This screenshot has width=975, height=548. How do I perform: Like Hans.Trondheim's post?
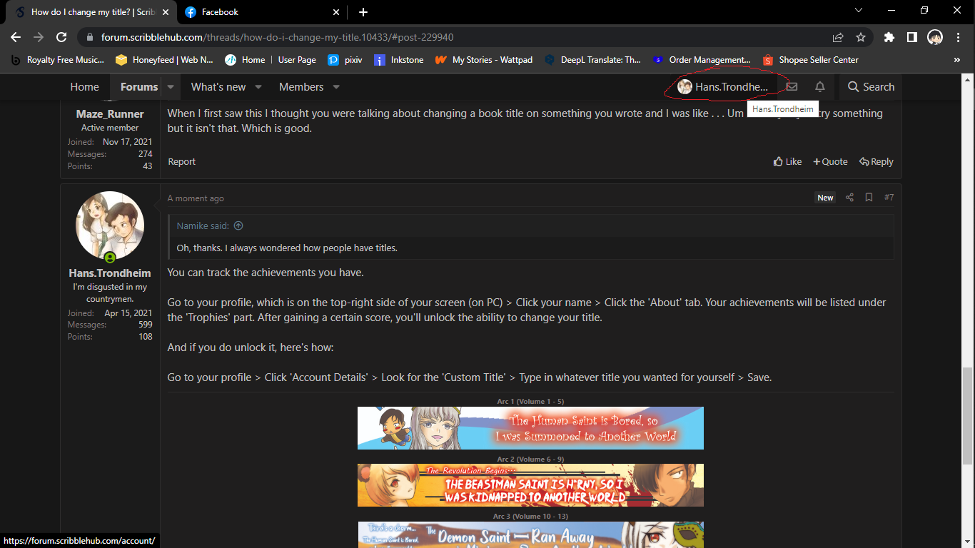coord(787,161)
